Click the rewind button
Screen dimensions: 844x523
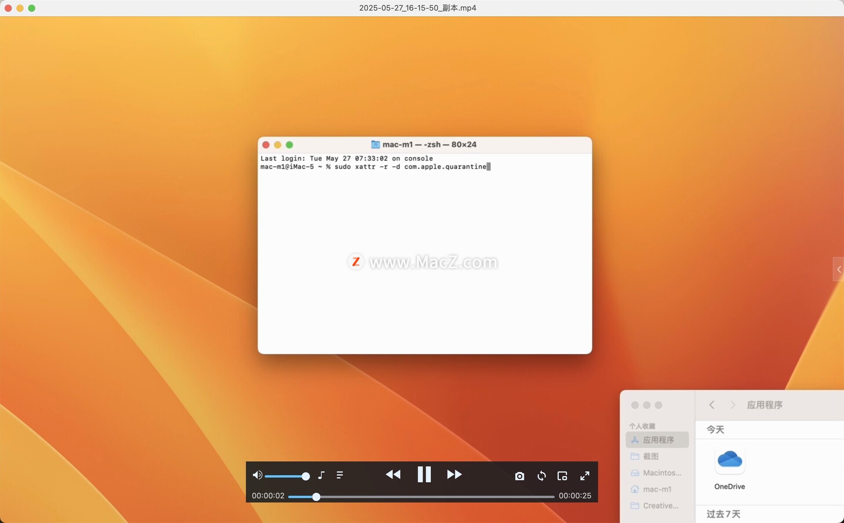pos(393,475)
